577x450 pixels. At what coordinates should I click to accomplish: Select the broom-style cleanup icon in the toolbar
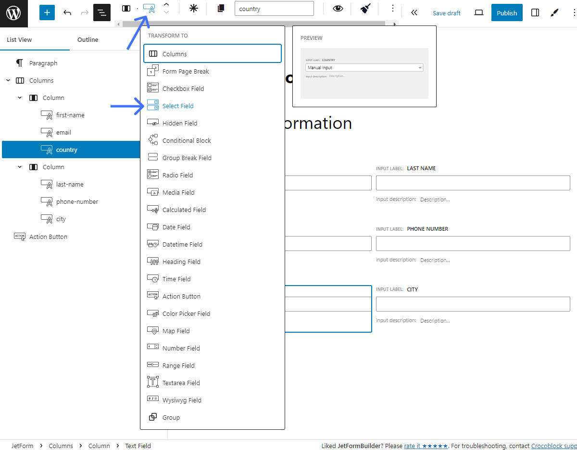pyautogui.click(x=365, y=9)
